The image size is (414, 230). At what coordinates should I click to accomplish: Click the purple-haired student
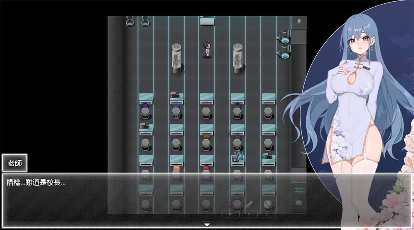145,109
